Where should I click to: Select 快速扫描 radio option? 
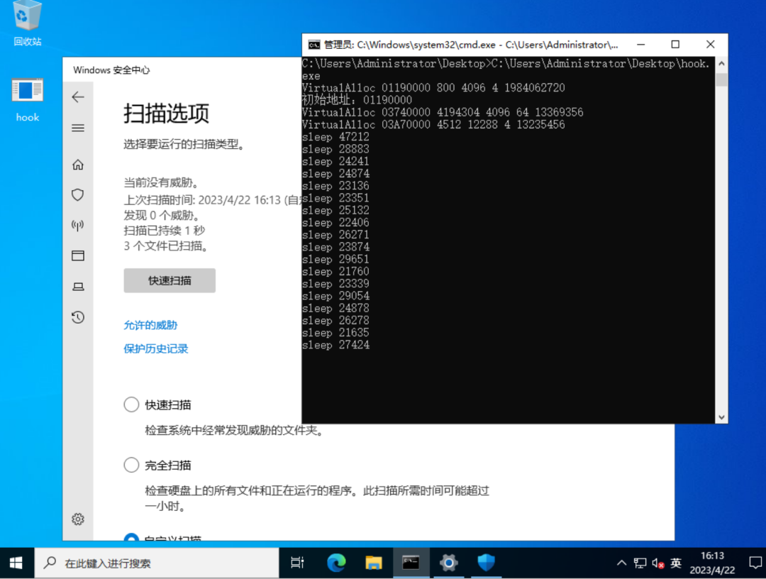[131, 404]
